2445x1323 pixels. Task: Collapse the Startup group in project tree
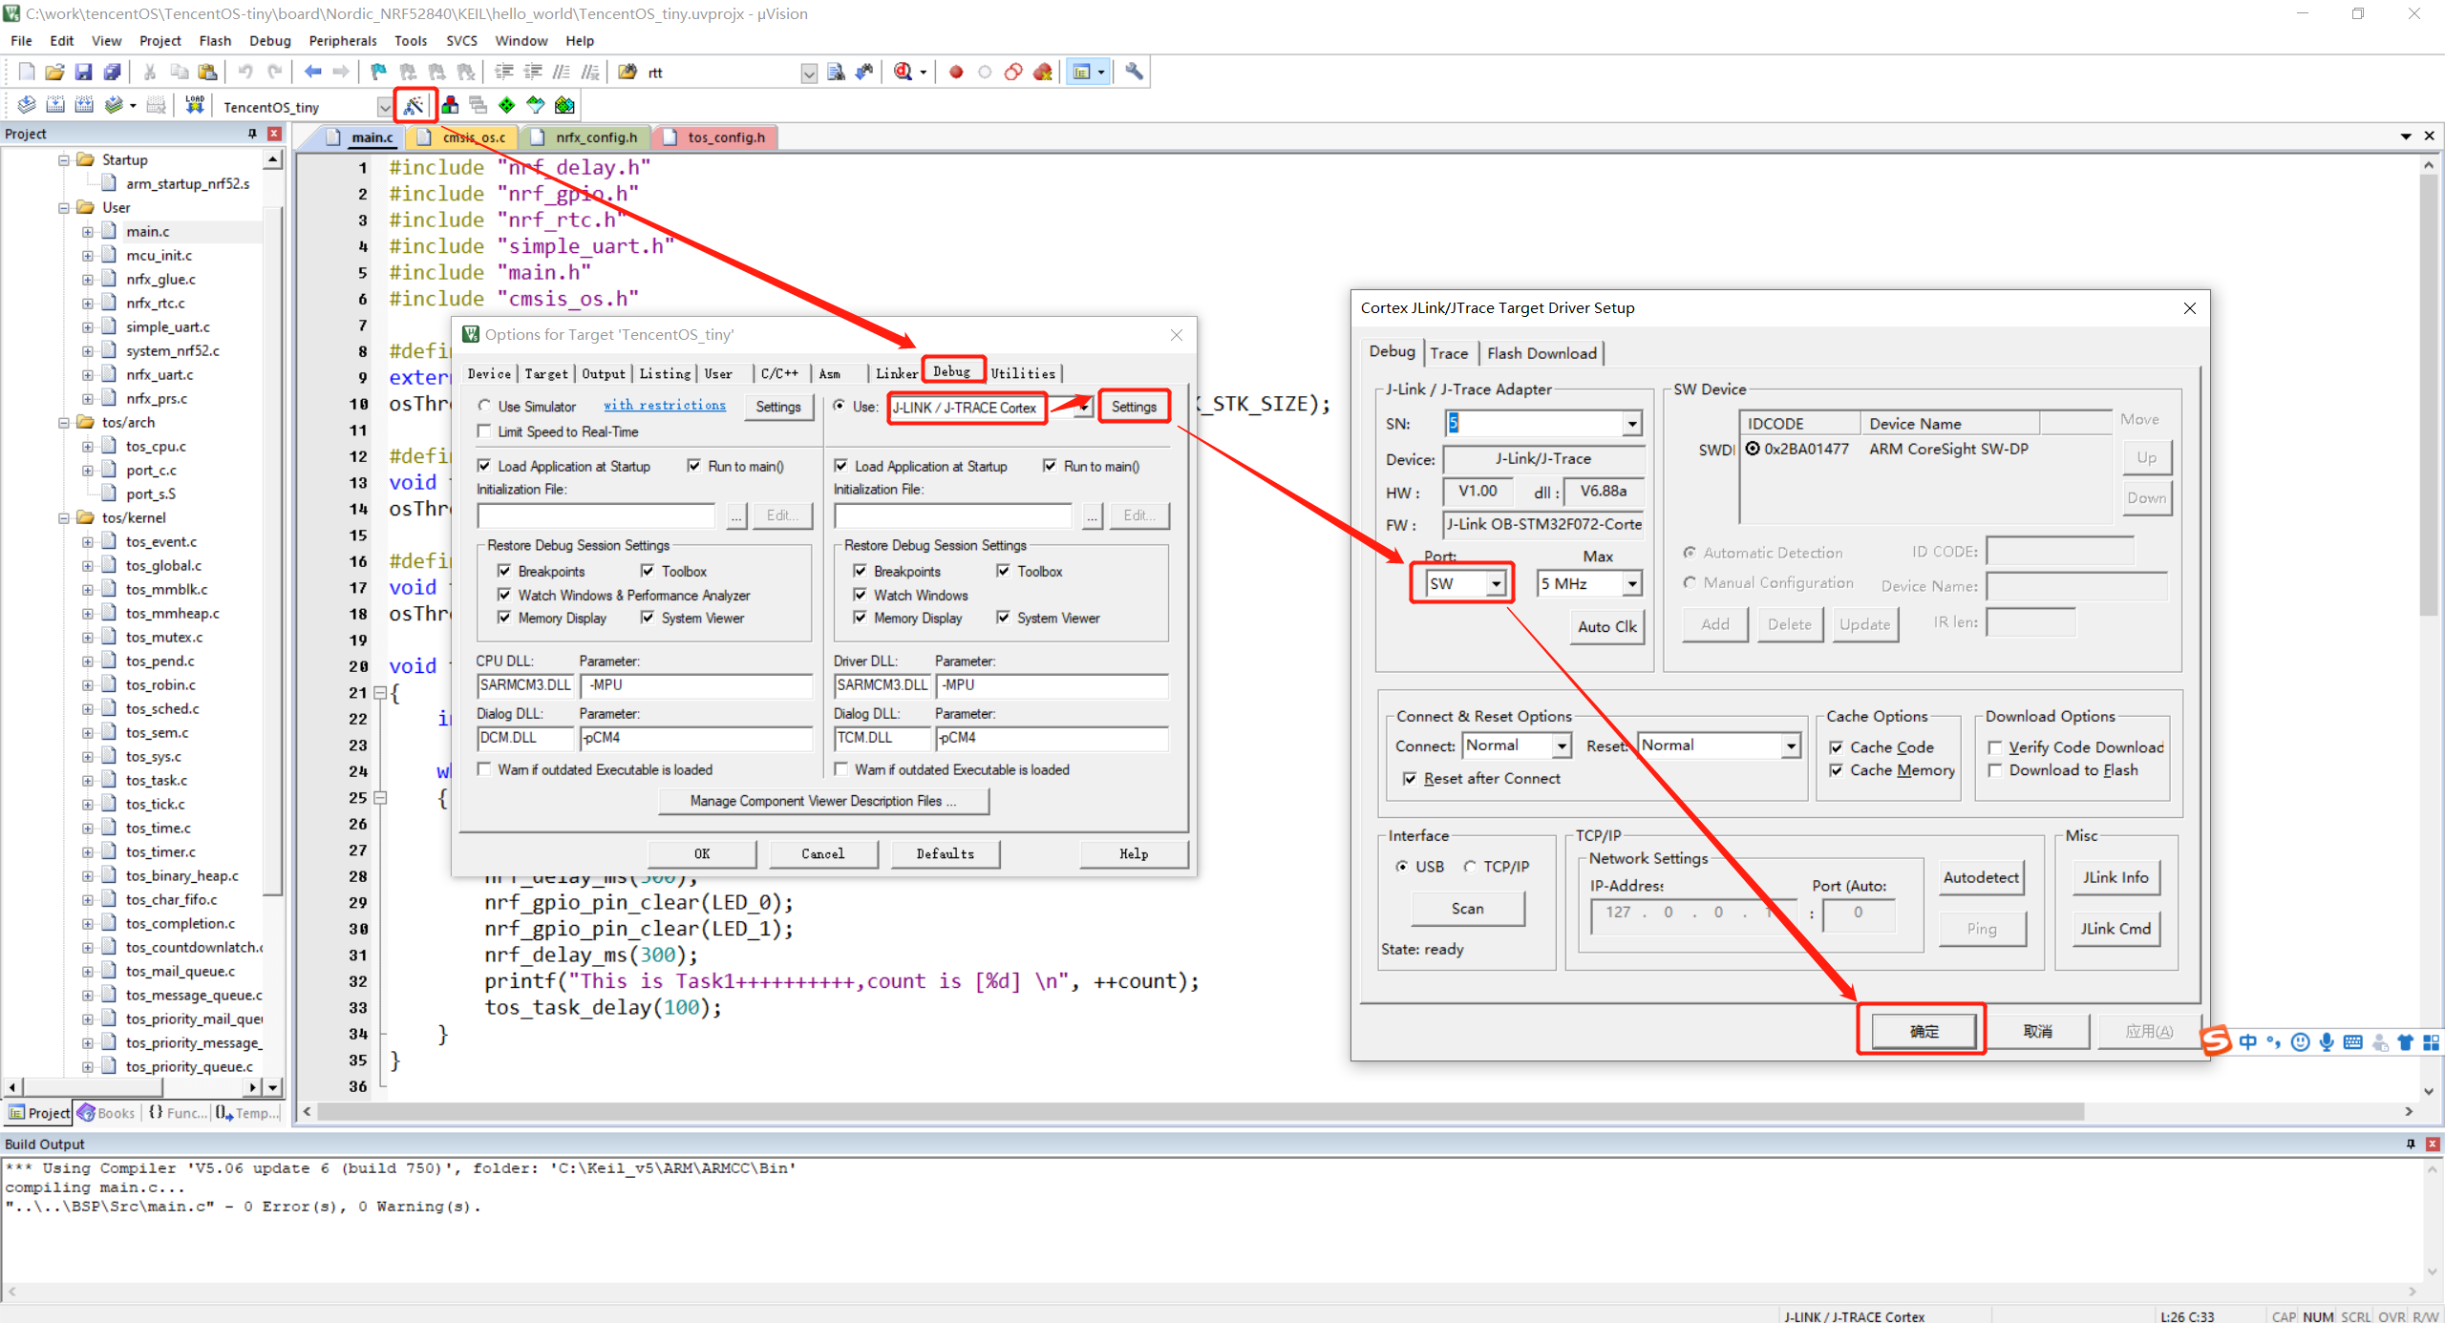pyautogui.click(x=64, y=159)
